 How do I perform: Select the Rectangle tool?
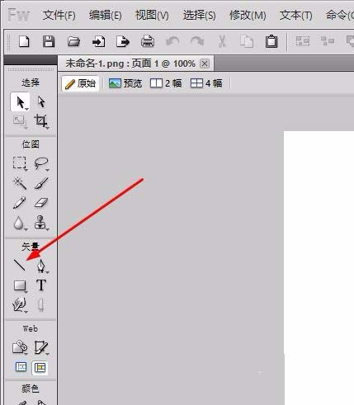20,285
